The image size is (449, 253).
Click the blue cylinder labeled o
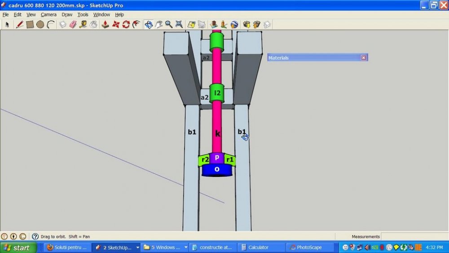click(x=217, y=169)
